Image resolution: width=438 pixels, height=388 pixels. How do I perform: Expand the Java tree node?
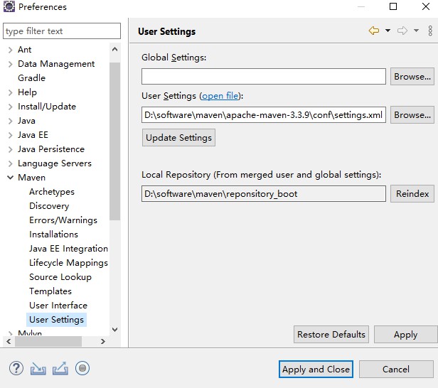pos(11,121)
